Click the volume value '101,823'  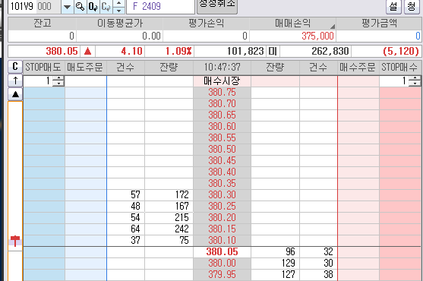pyautogui.click(x=245, y=51)
